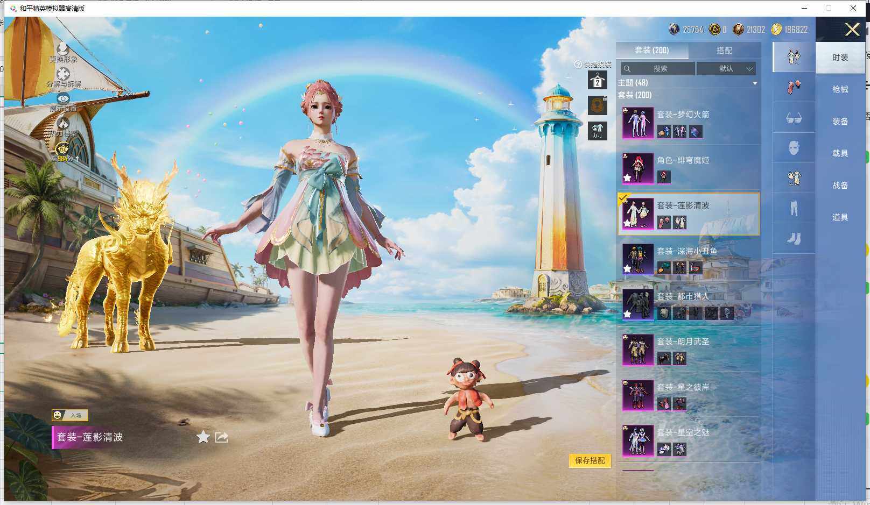Toggle the star on the 都市猎人 thumbnail
The width and height of the screenshot is (870, 505).
pyautogui.click(x=627, y=314)
